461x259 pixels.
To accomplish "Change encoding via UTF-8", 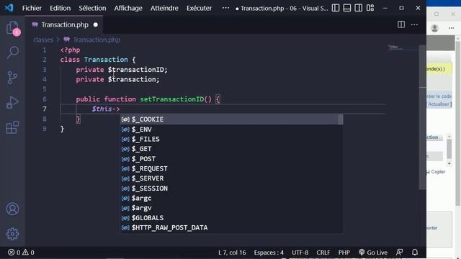I will coord(300,253).
